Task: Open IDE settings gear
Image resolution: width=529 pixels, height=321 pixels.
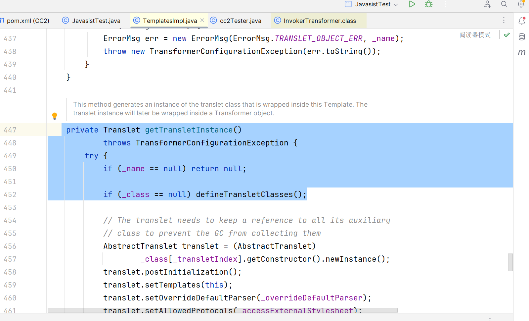Action: pyautogui.click(x=521, y=4)
